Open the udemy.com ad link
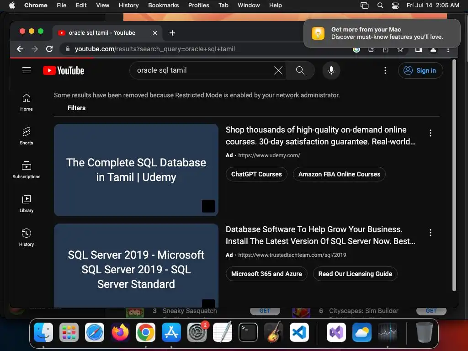 click(269, 155)
